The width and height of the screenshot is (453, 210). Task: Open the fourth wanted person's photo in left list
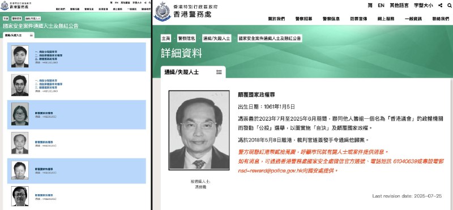point(20,143)
